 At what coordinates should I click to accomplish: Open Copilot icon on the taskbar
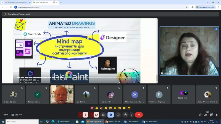(47, 122)
